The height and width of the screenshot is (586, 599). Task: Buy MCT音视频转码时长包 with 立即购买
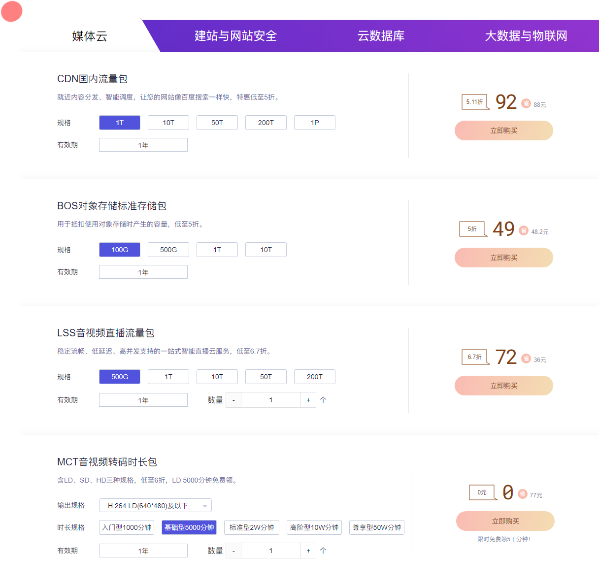click(x=505, y=521)
